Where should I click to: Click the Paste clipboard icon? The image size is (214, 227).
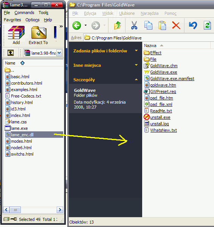pyautogui.click(x=162, y=25)
